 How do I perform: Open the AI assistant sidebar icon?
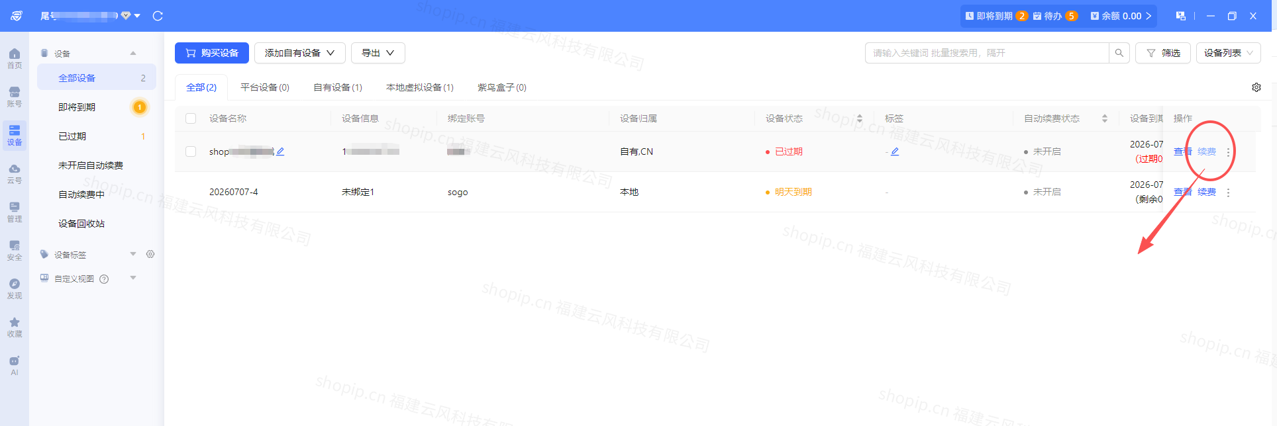point(15,365)
